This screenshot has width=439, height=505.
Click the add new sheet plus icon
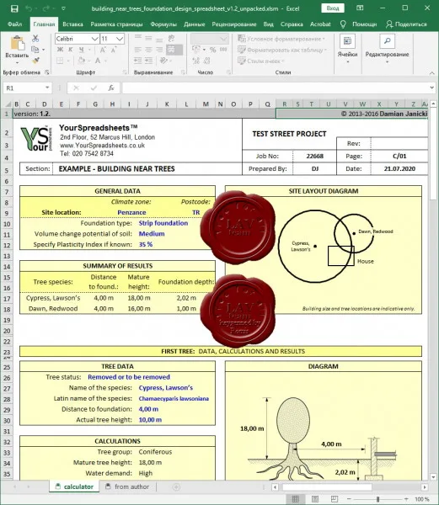tap(176, 487)
